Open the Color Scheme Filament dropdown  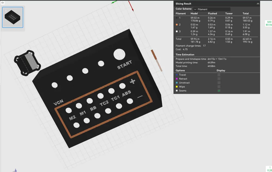(212, 9)
